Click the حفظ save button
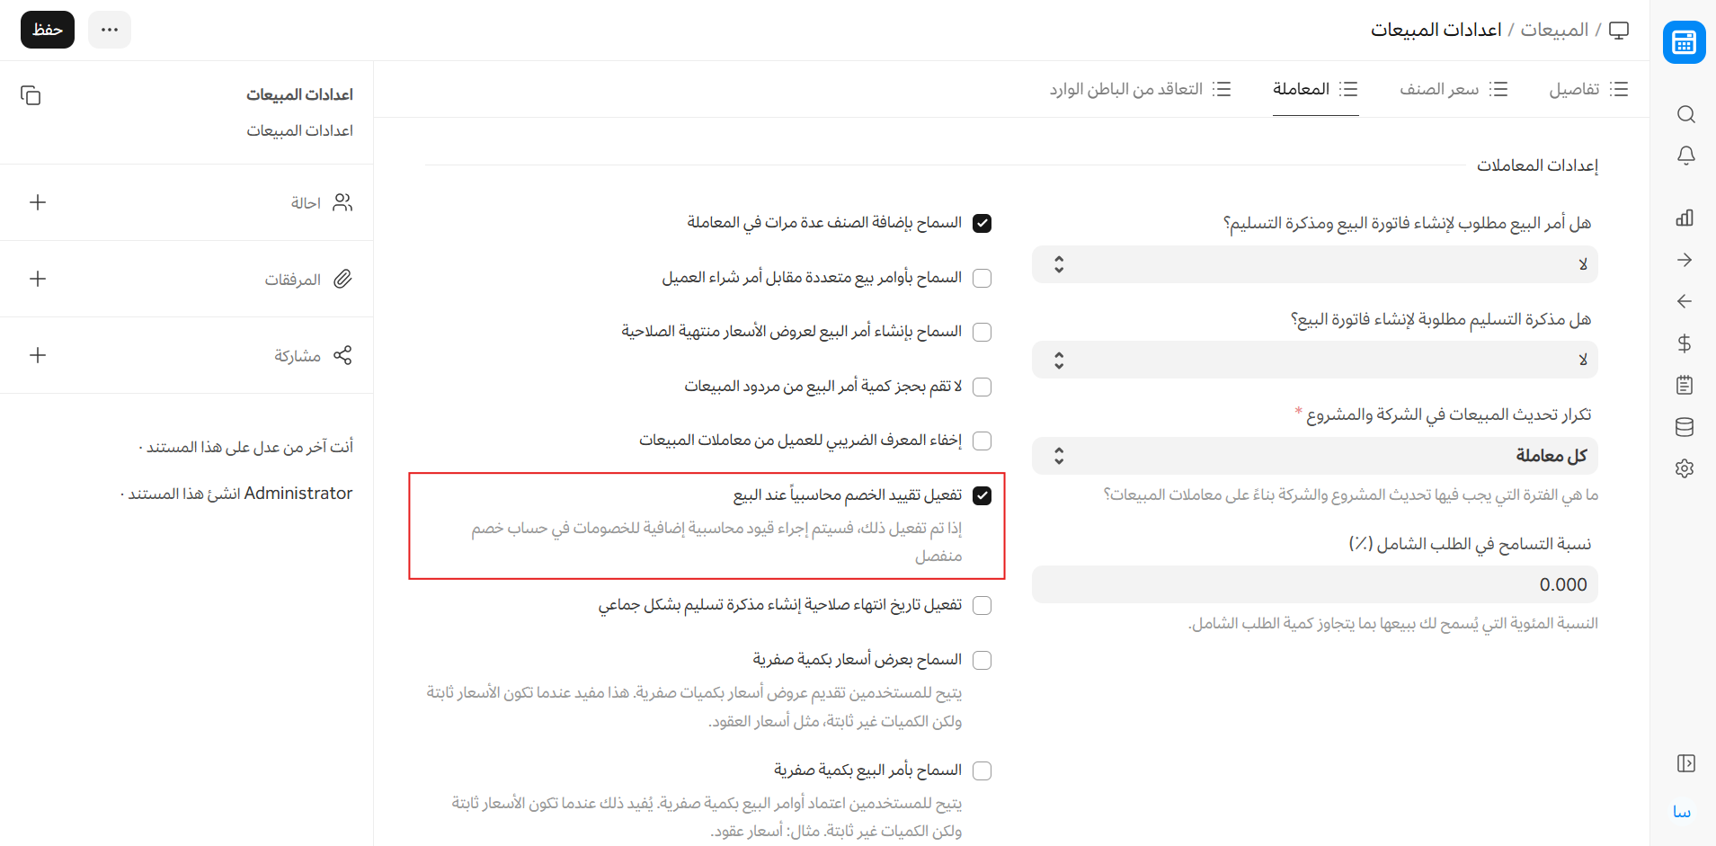Viewport: 1716px width, 846px height. [48, 30]
